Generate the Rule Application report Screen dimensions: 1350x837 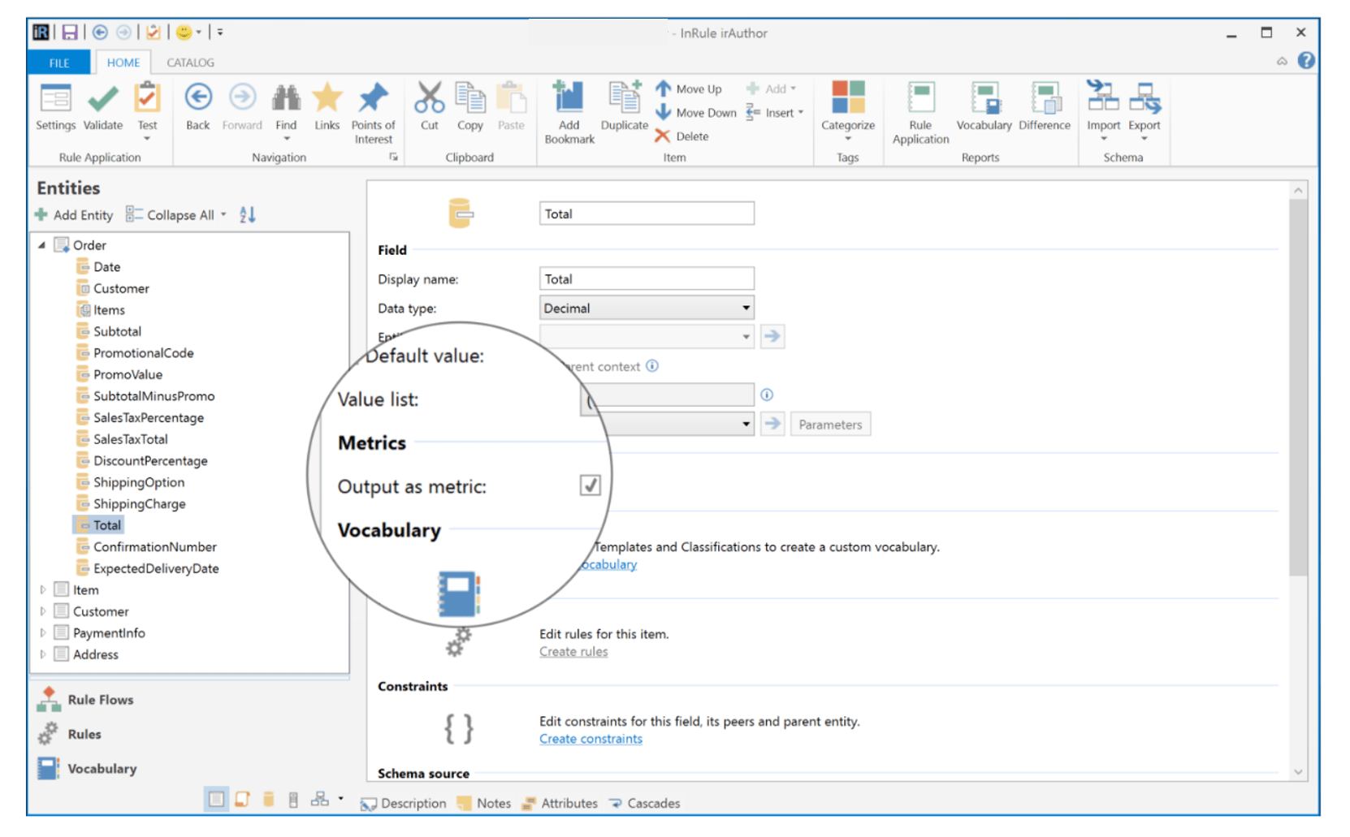click(x=920, y=113)
